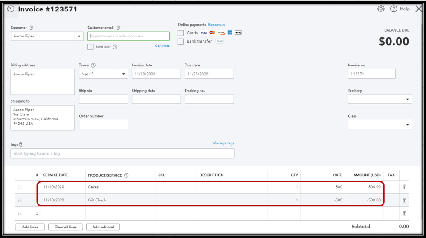Delete the Gift Check line item
The width and height of the screenshot is (426, 238).
[x=404, y=200]
